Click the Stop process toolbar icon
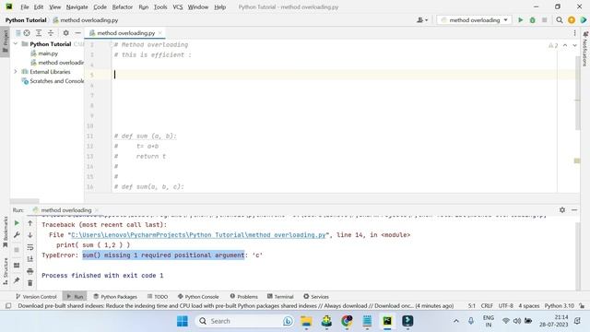 545,20
